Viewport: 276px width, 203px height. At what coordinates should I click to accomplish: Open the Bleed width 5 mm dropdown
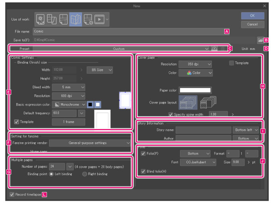(x=69, y=87)
